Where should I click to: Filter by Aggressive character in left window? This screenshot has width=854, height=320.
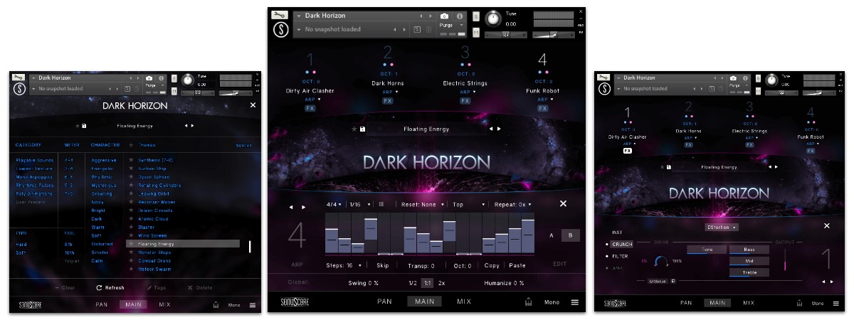pyautogui.click(x=105, y=160)
